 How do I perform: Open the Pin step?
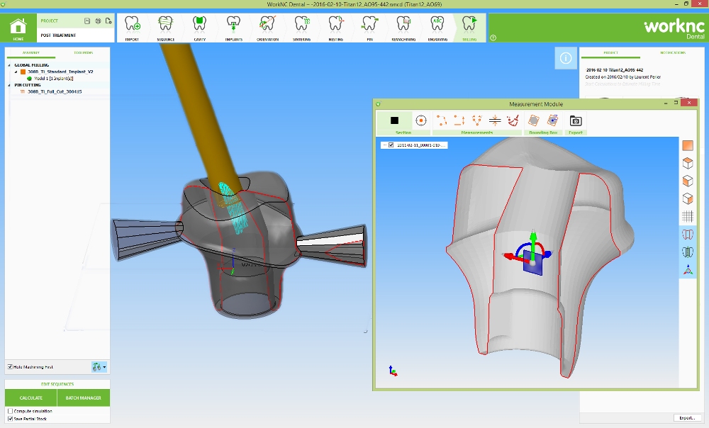point(369,24)
